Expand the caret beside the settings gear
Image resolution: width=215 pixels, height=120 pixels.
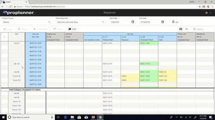tap(210, 13)
